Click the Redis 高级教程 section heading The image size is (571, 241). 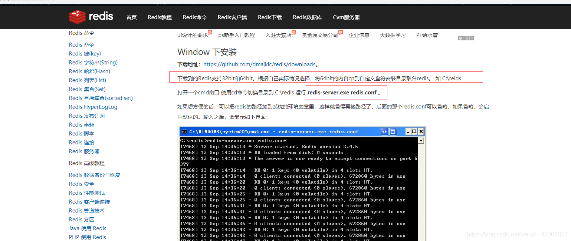coord(87,163)
